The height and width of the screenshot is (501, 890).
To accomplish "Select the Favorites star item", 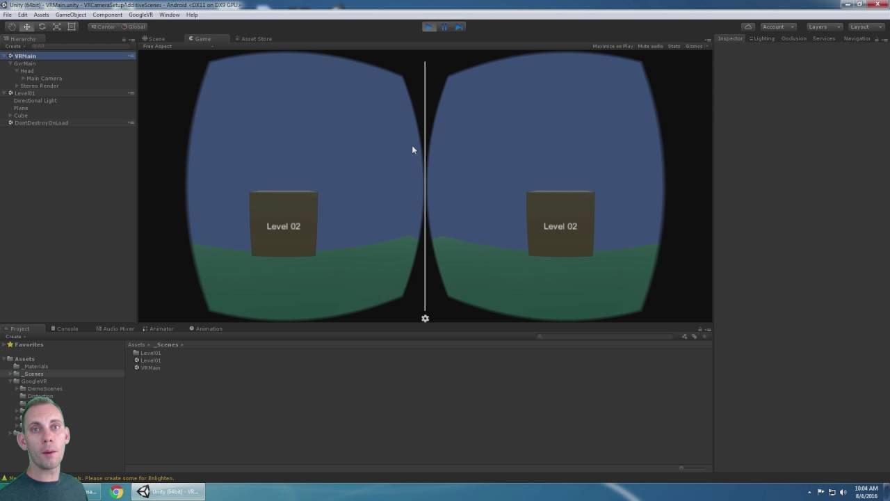I will pyautogui.click(x=25, y=344).
